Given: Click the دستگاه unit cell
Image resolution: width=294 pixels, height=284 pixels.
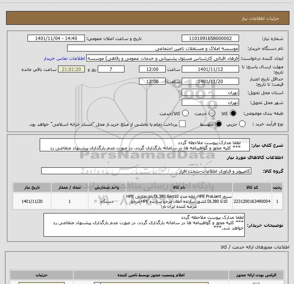Looking at the screenshot, I should click(107, 201).
